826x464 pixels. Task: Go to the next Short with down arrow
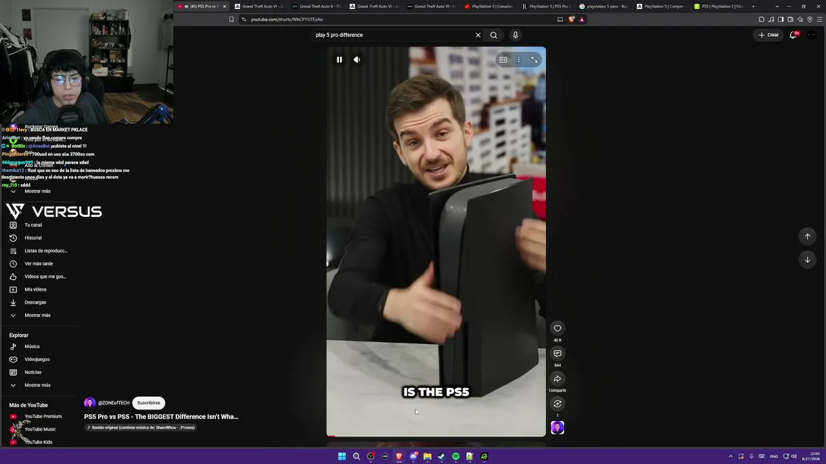[x=807, y=260]
